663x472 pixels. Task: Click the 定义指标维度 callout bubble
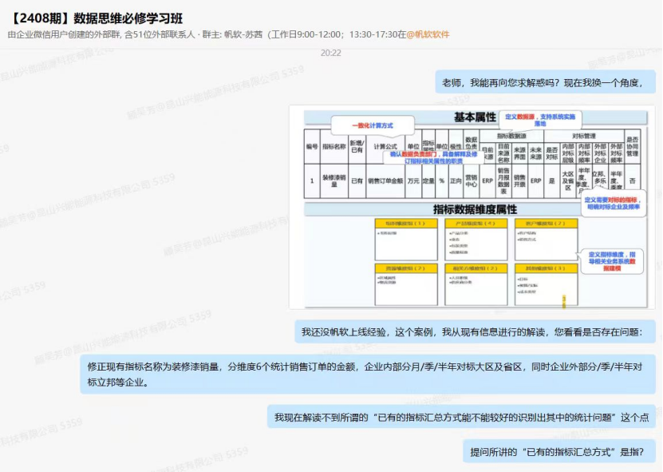click(x=614, y=258)
